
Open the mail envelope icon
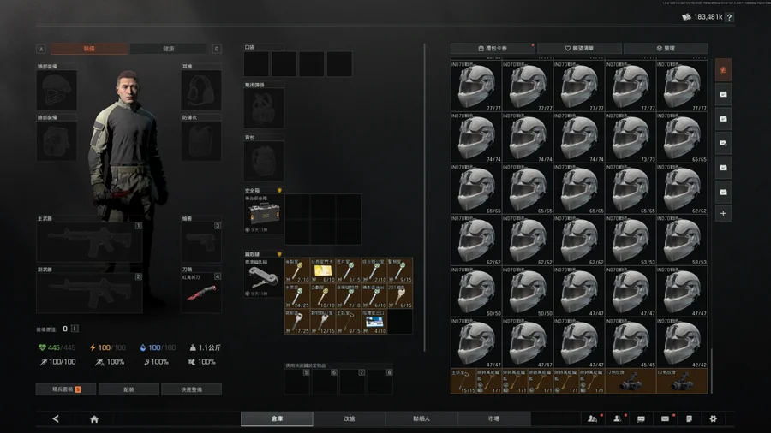click(x=665, y=418)
